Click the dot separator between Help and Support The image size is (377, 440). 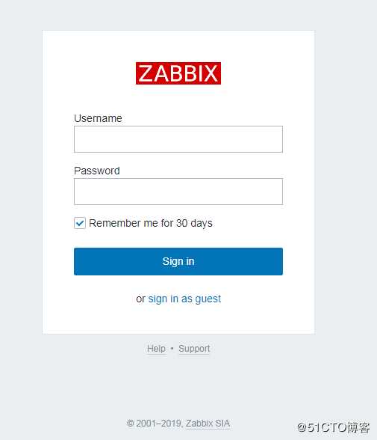pos(172,349)
